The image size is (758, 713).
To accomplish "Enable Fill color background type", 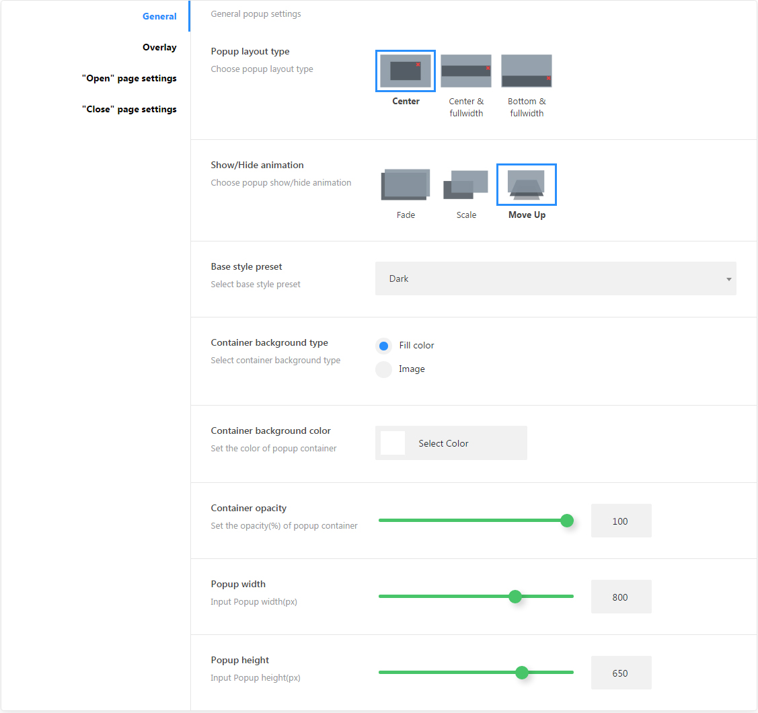I will 384,346.
